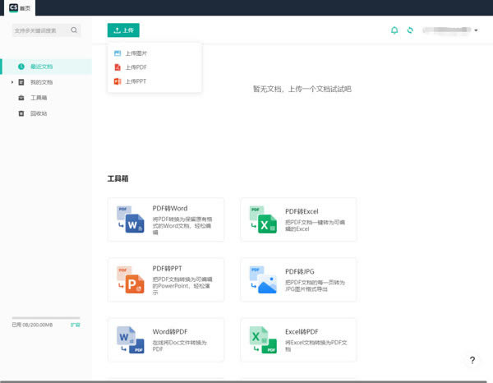
Task: Open the account dropdown arrow
Action: tap(477, 30)
